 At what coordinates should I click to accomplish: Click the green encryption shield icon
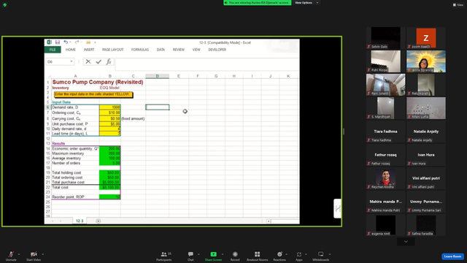pos(5,5)
